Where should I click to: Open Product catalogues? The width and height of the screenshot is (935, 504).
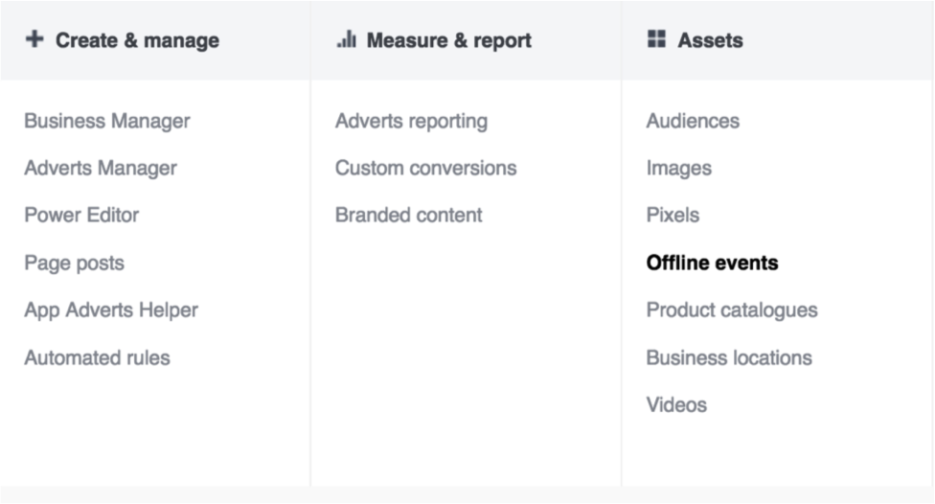click(731, 309)
